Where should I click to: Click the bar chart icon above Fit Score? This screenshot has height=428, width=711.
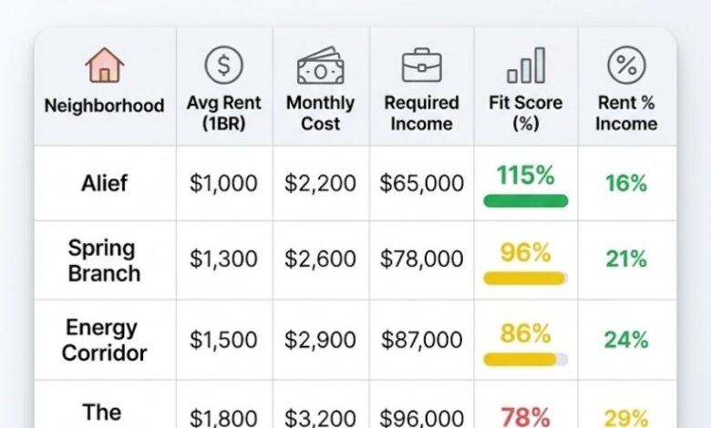pyautogui.click(x=526, y=66)
